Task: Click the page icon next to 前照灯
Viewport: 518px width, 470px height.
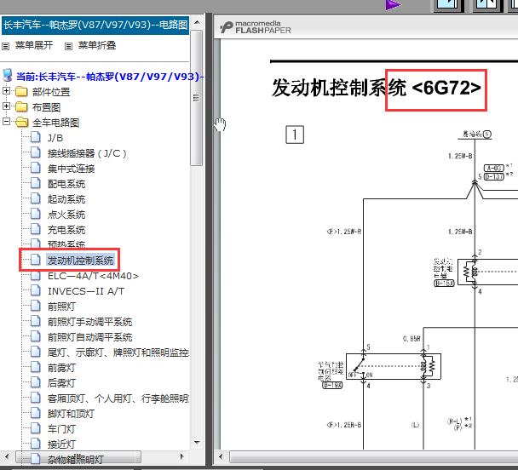Action: [x=36, y=306]
